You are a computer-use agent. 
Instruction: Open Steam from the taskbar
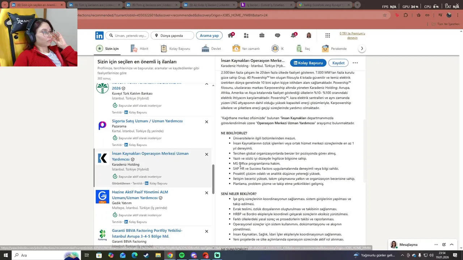[146, 255]
